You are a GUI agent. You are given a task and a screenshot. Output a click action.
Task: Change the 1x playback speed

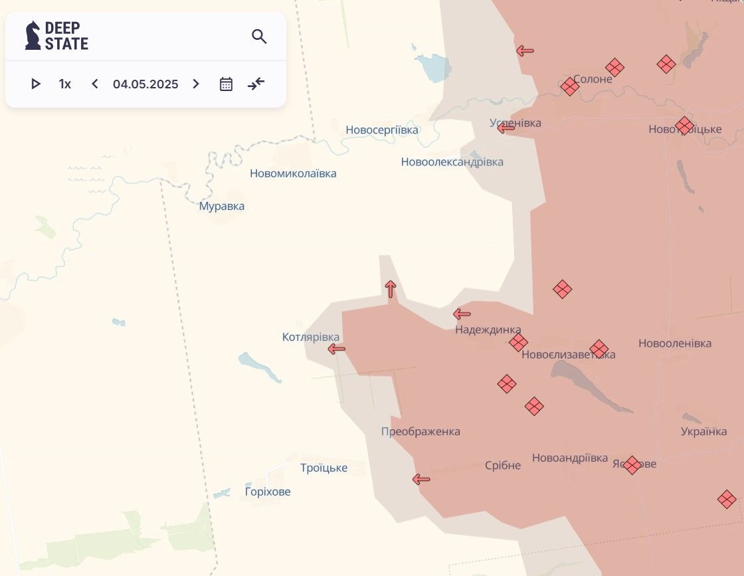tap(64, 84)
